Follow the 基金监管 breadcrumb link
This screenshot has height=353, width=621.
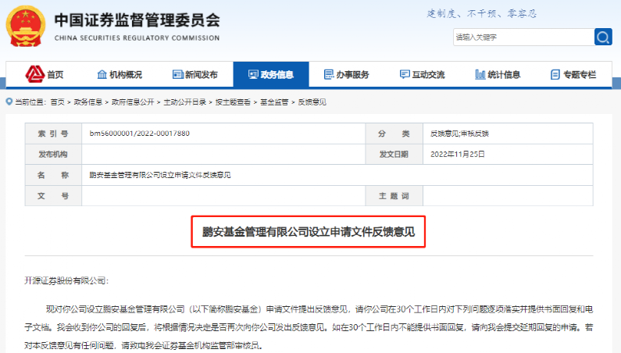point(274,102)
